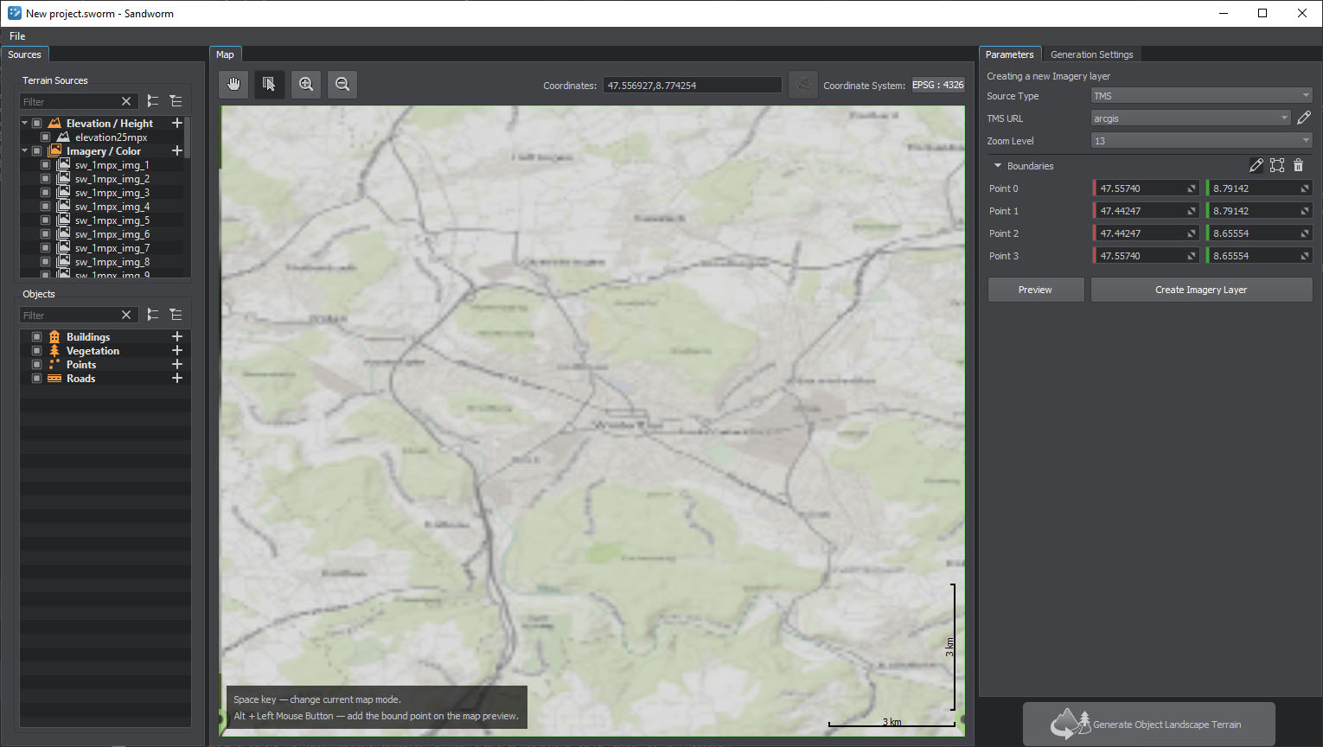
Task: Click the Preview button
Action: [1035, 290]
